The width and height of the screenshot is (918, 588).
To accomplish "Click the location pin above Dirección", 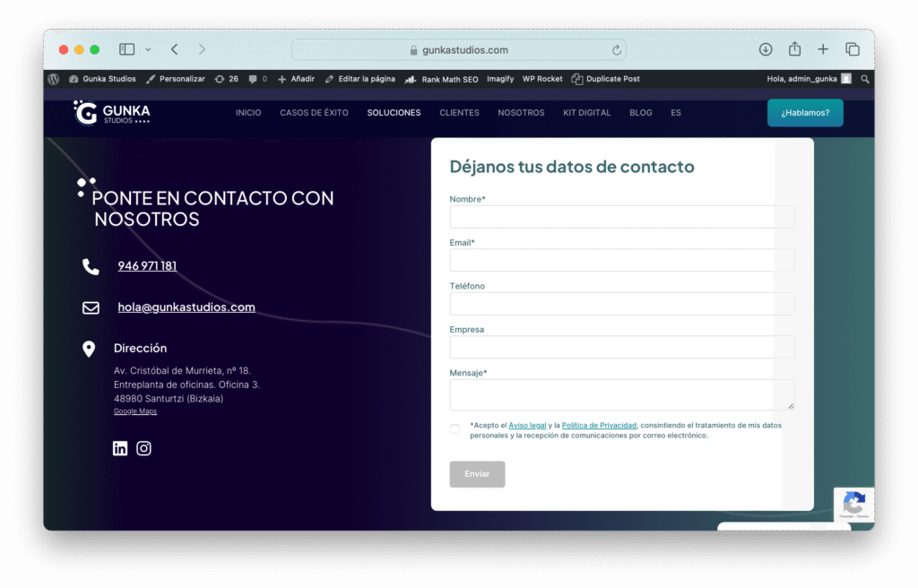I will (x=90, y=348).
